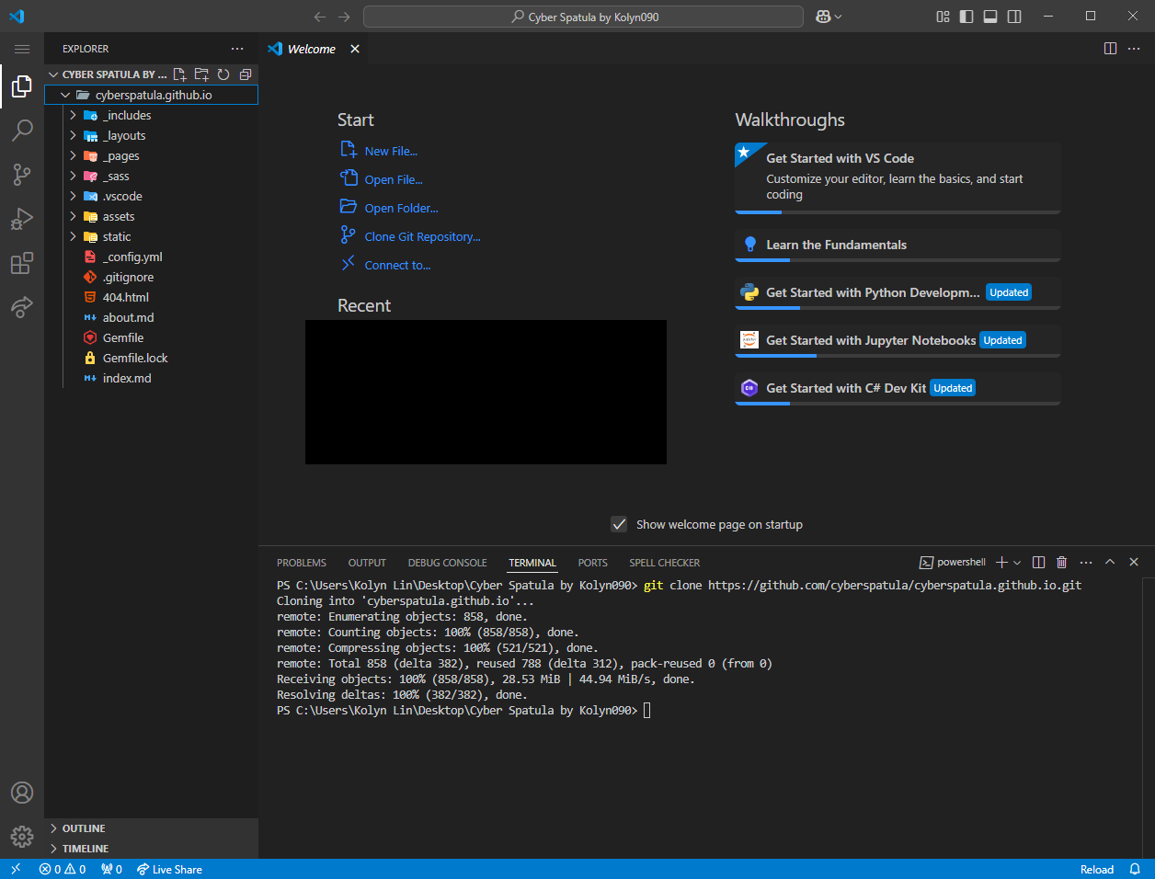
Task: Switch to the PROBLEMS tab
Action: pos(302,562)
